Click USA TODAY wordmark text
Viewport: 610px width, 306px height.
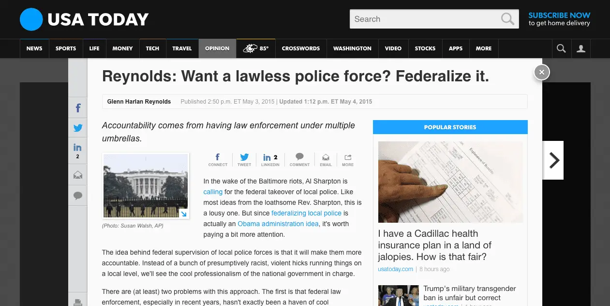pyautogui.click(x=98, y=19)
